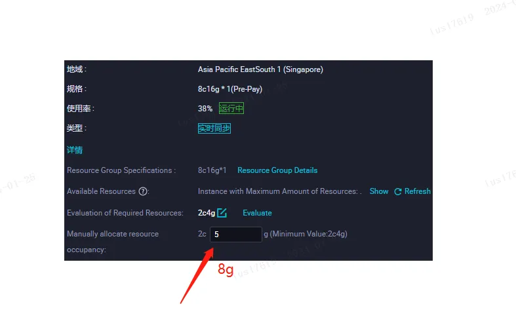516x321 pixels.
Task: Click the blue 实时同步 type tag
Action: click(x=214, y=128)
